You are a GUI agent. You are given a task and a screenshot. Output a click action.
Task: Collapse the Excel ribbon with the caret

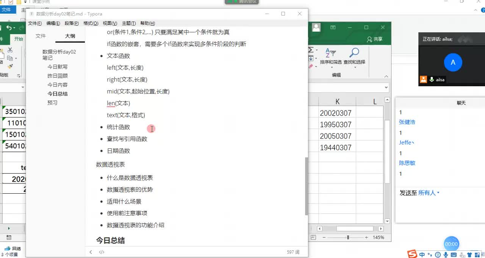387,76
